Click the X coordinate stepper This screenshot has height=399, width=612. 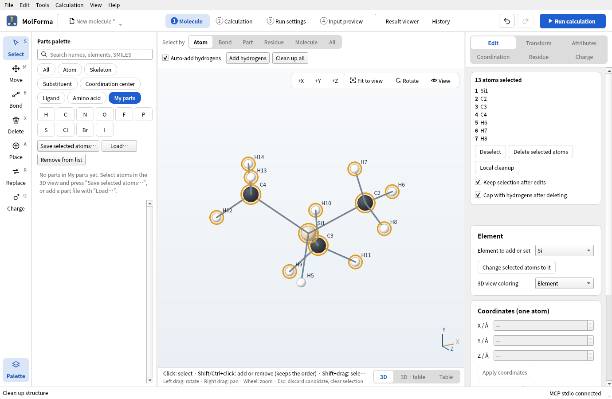pyautogui.click(x=590, y=325)
